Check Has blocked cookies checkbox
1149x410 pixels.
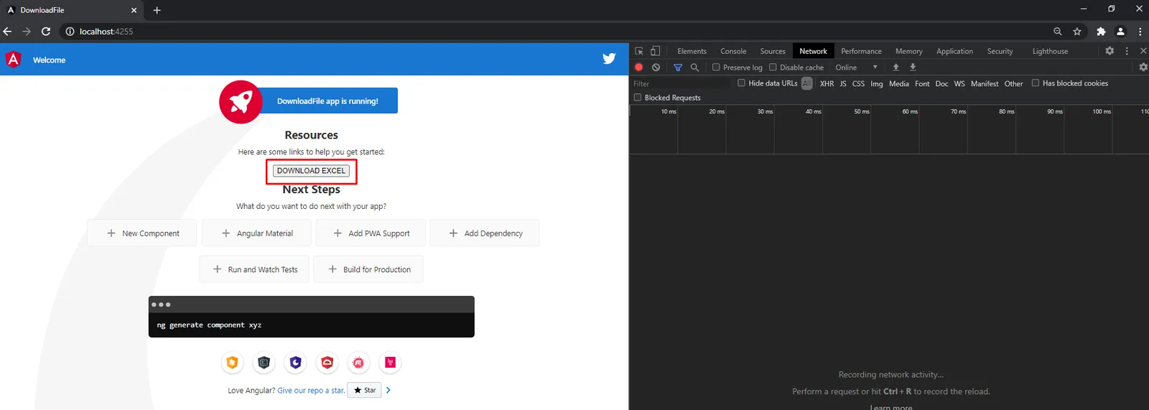coord(1036,83)
